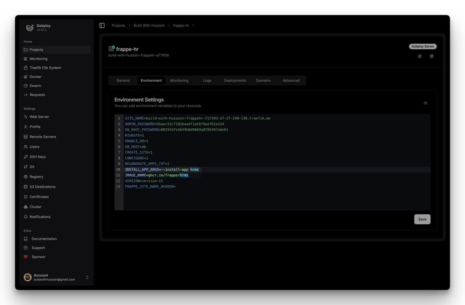Click the edit pencil icon for frappe-hr
This screenshot has width=465, height=305.
tap(420, 56)
